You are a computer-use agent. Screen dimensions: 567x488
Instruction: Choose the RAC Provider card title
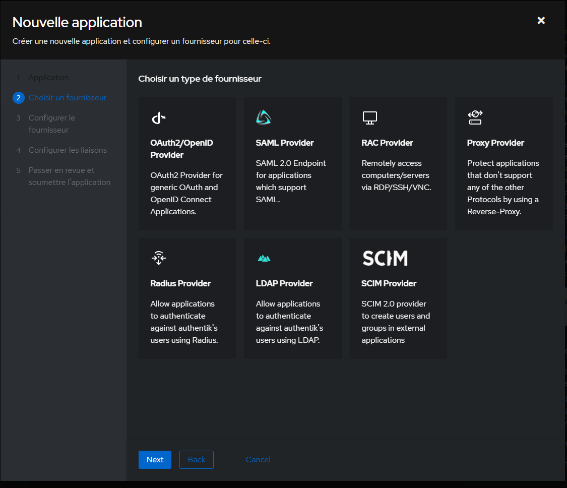[387, 143]
